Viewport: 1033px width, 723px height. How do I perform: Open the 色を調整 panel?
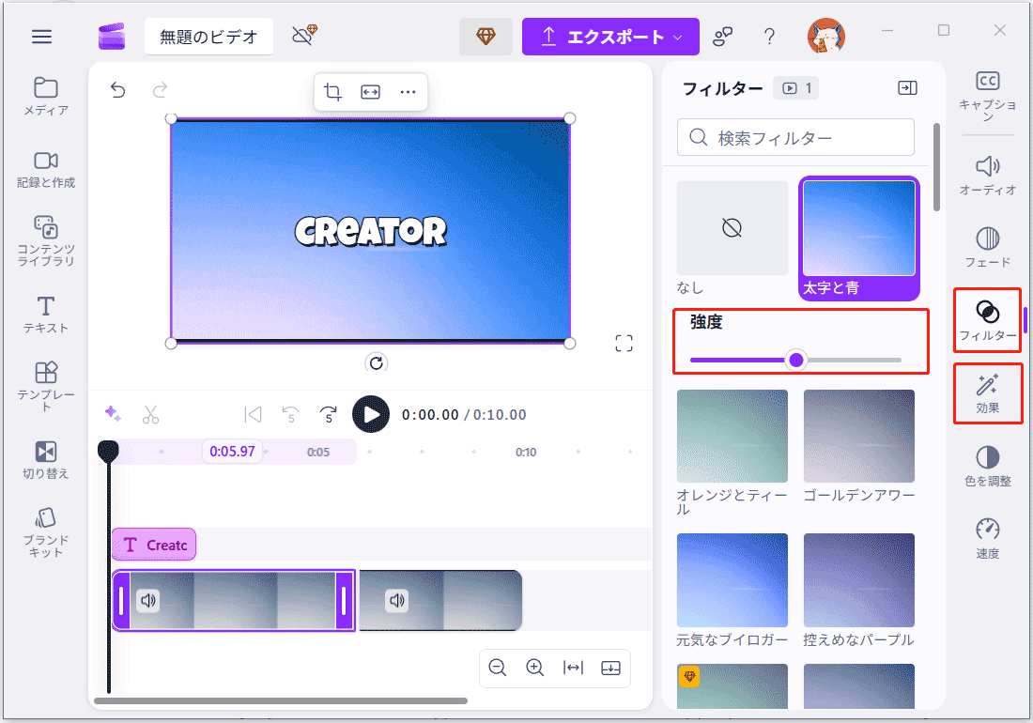pyautogui.click(x=988, y=465)
